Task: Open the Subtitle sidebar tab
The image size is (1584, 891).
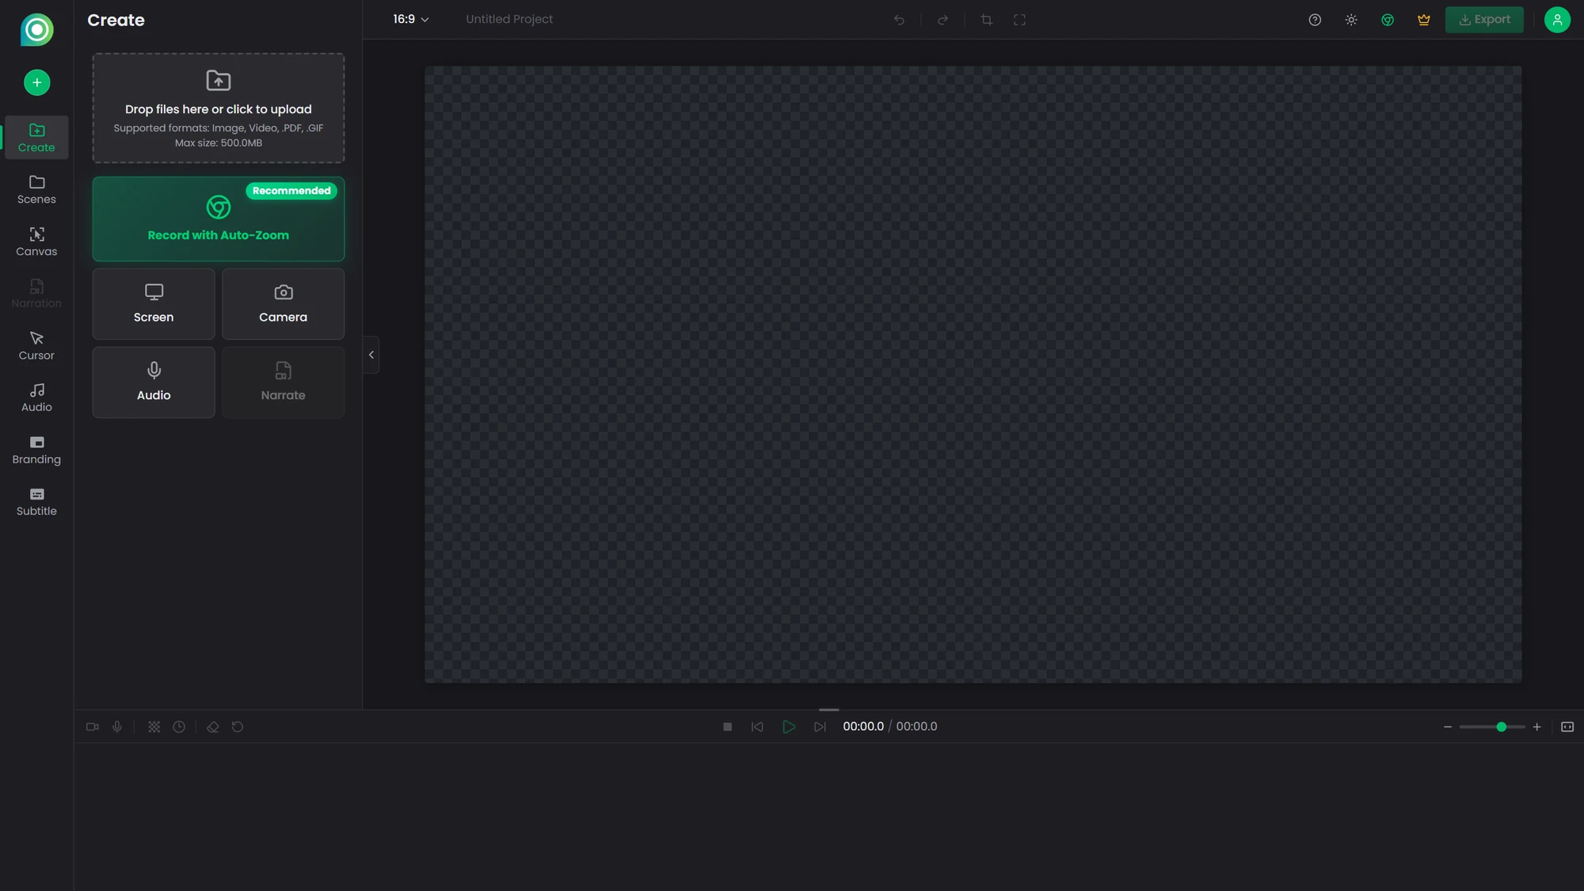Action: pyautogui.click(x=36, y=501)
